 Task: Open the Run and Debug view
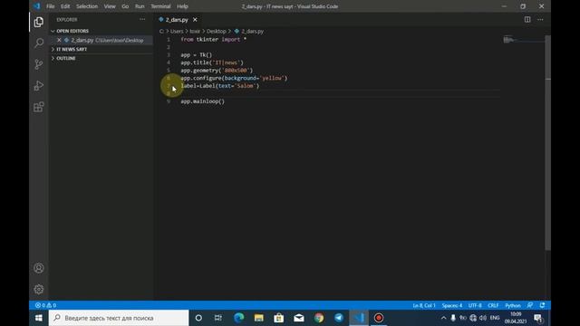pyautogui.click(x=38, y=86)
